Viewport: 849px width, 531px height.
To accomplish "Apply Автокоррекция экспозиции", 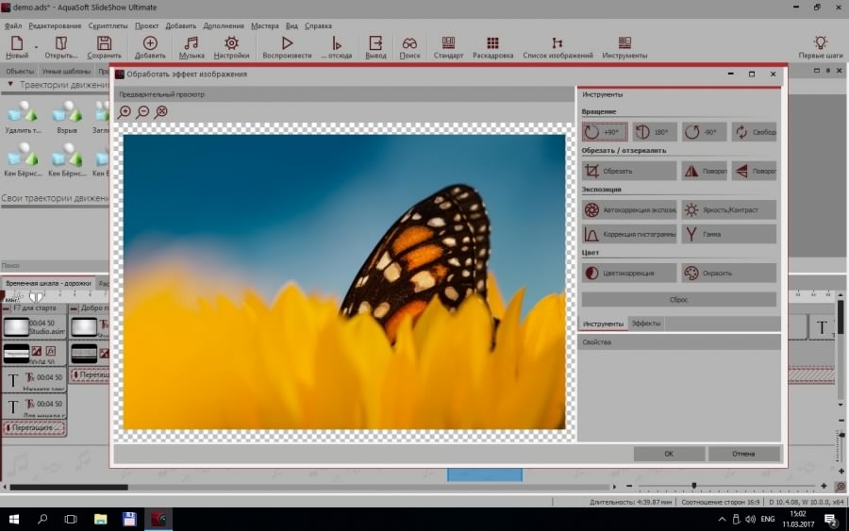I will [x=629, y=209].
